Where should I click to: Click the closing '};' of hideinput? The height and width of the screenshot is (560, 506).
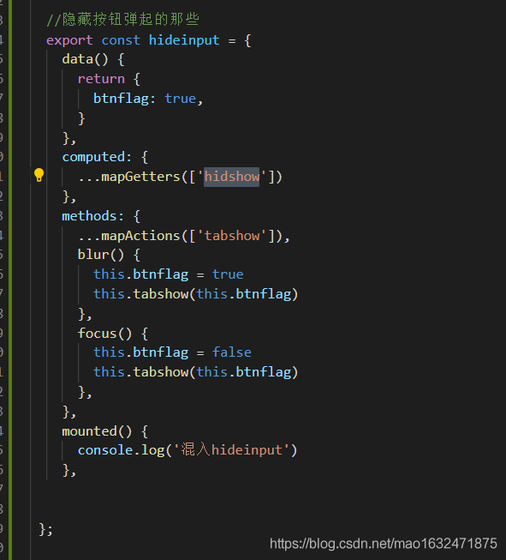coord(45,529)
